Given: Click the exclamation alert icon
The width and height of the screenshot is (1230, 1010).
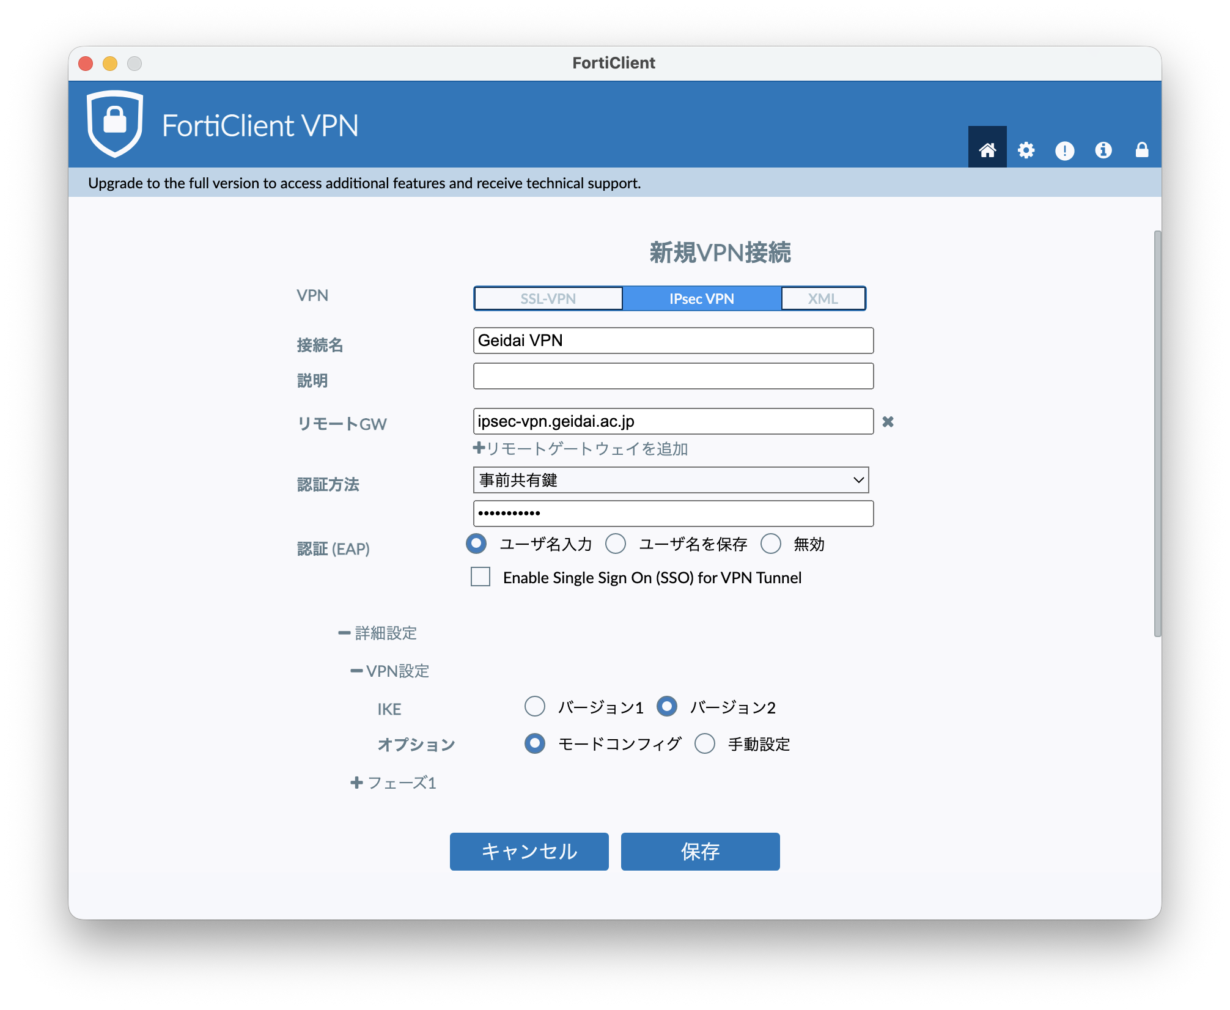Looking at the screenshot, I should 1064,150.
